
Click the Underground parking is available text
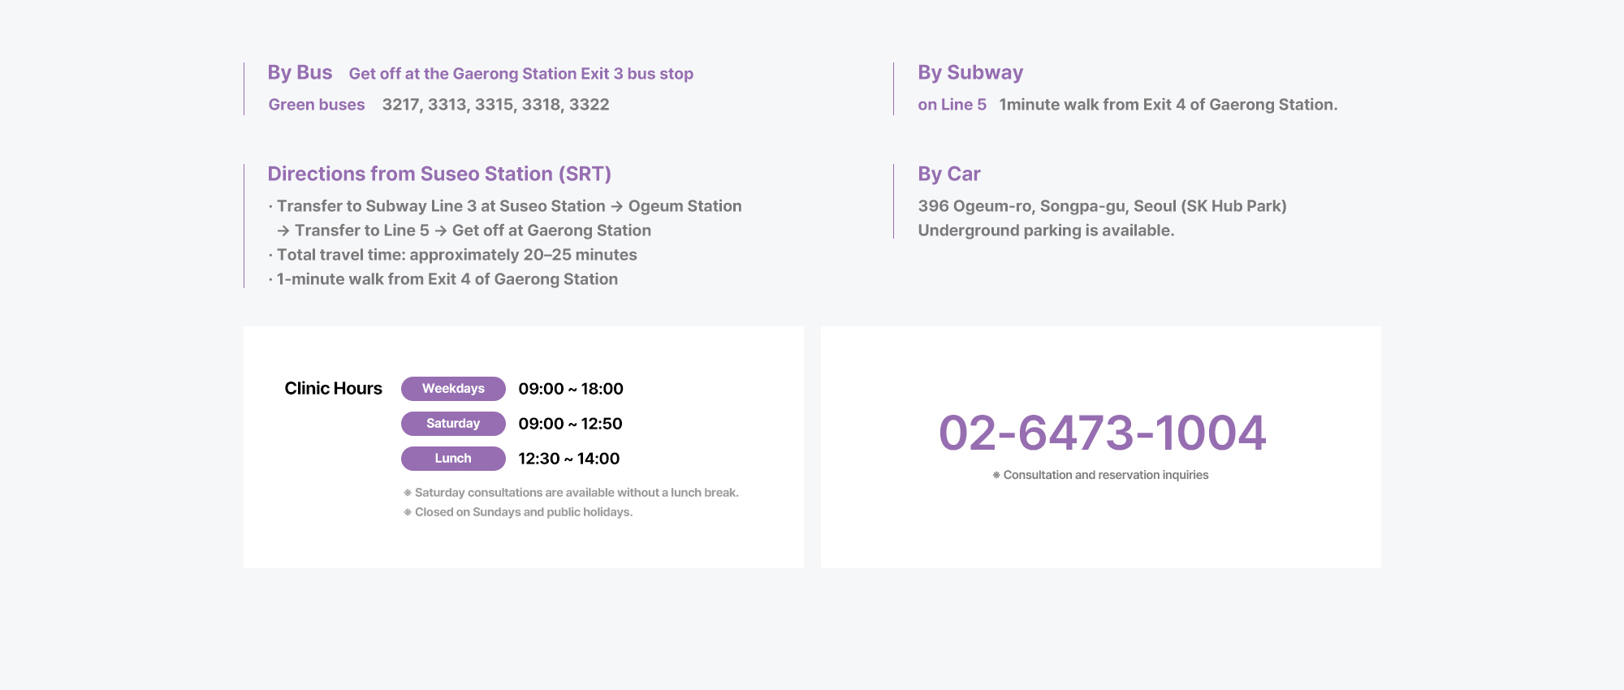(1046, 231)
